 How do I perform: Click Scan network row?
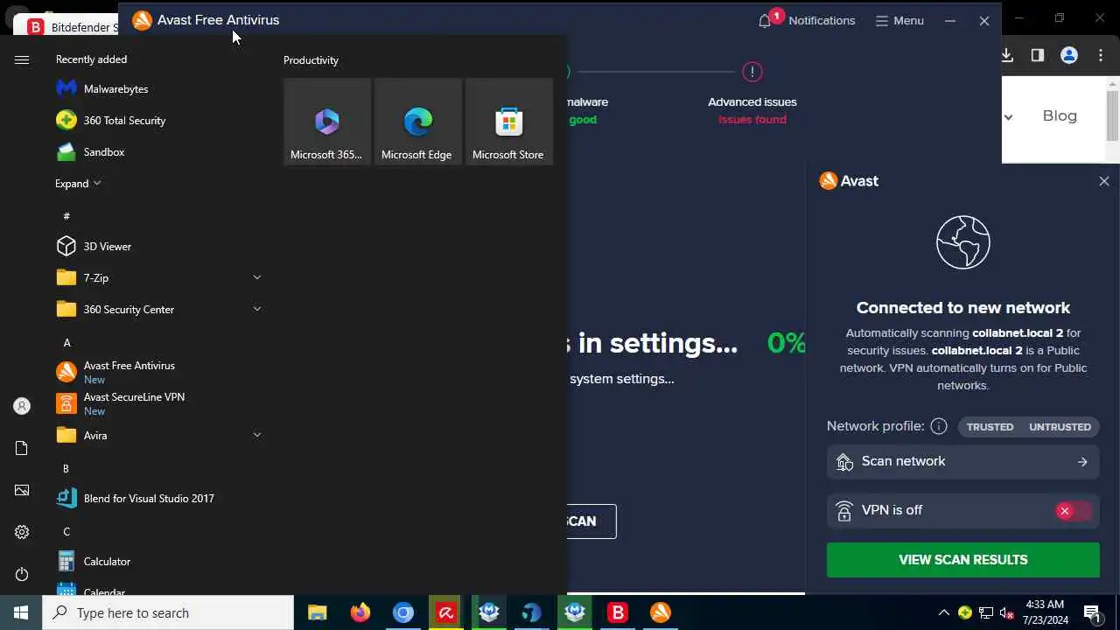(x=963, y=461)
